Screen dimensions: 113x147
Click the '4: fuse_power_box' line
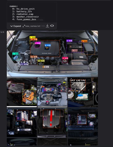(x=24, y=19)
